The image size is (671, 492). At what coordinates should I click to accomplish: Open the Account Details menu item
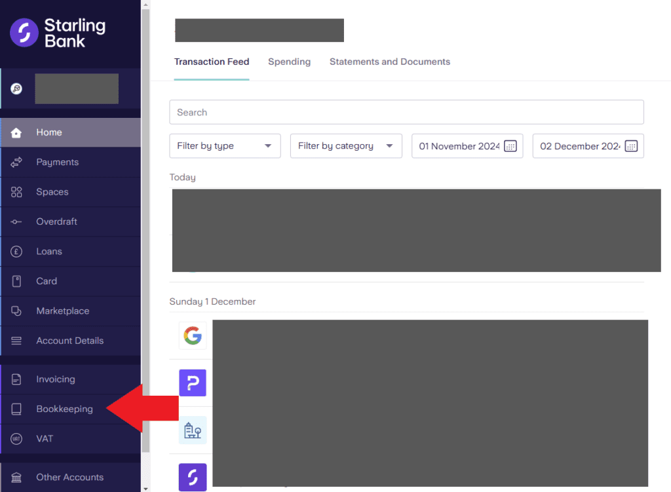tap(71, 341)
